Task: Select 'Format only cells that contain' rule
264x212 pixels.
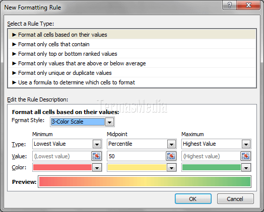Action: [132, 44]
